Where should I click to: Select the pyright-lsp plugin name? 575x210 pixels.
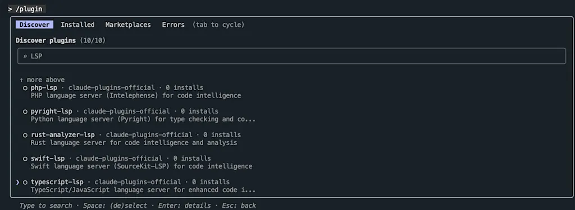[51, 111]
